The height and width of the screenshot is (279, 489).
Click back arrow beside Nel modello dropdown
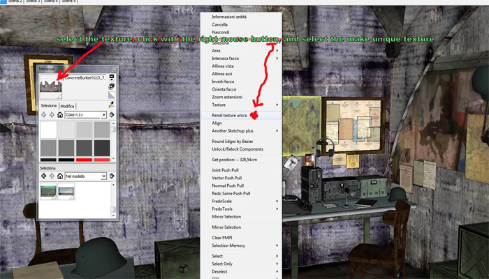click(43, 176)
